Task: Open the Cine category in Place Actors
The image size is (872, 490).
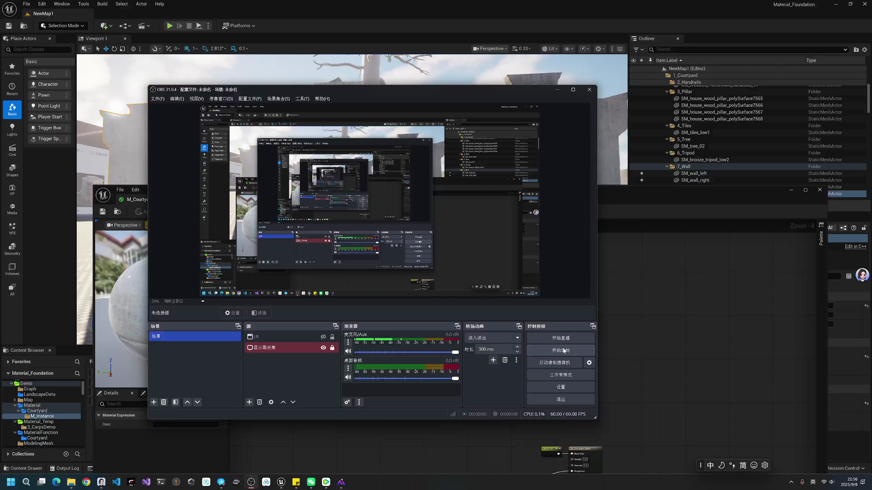Action: click(x=12, y=150)
